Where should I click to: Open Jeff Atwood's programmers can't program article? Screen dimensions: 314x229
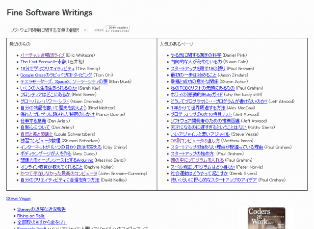coord(219,102)
